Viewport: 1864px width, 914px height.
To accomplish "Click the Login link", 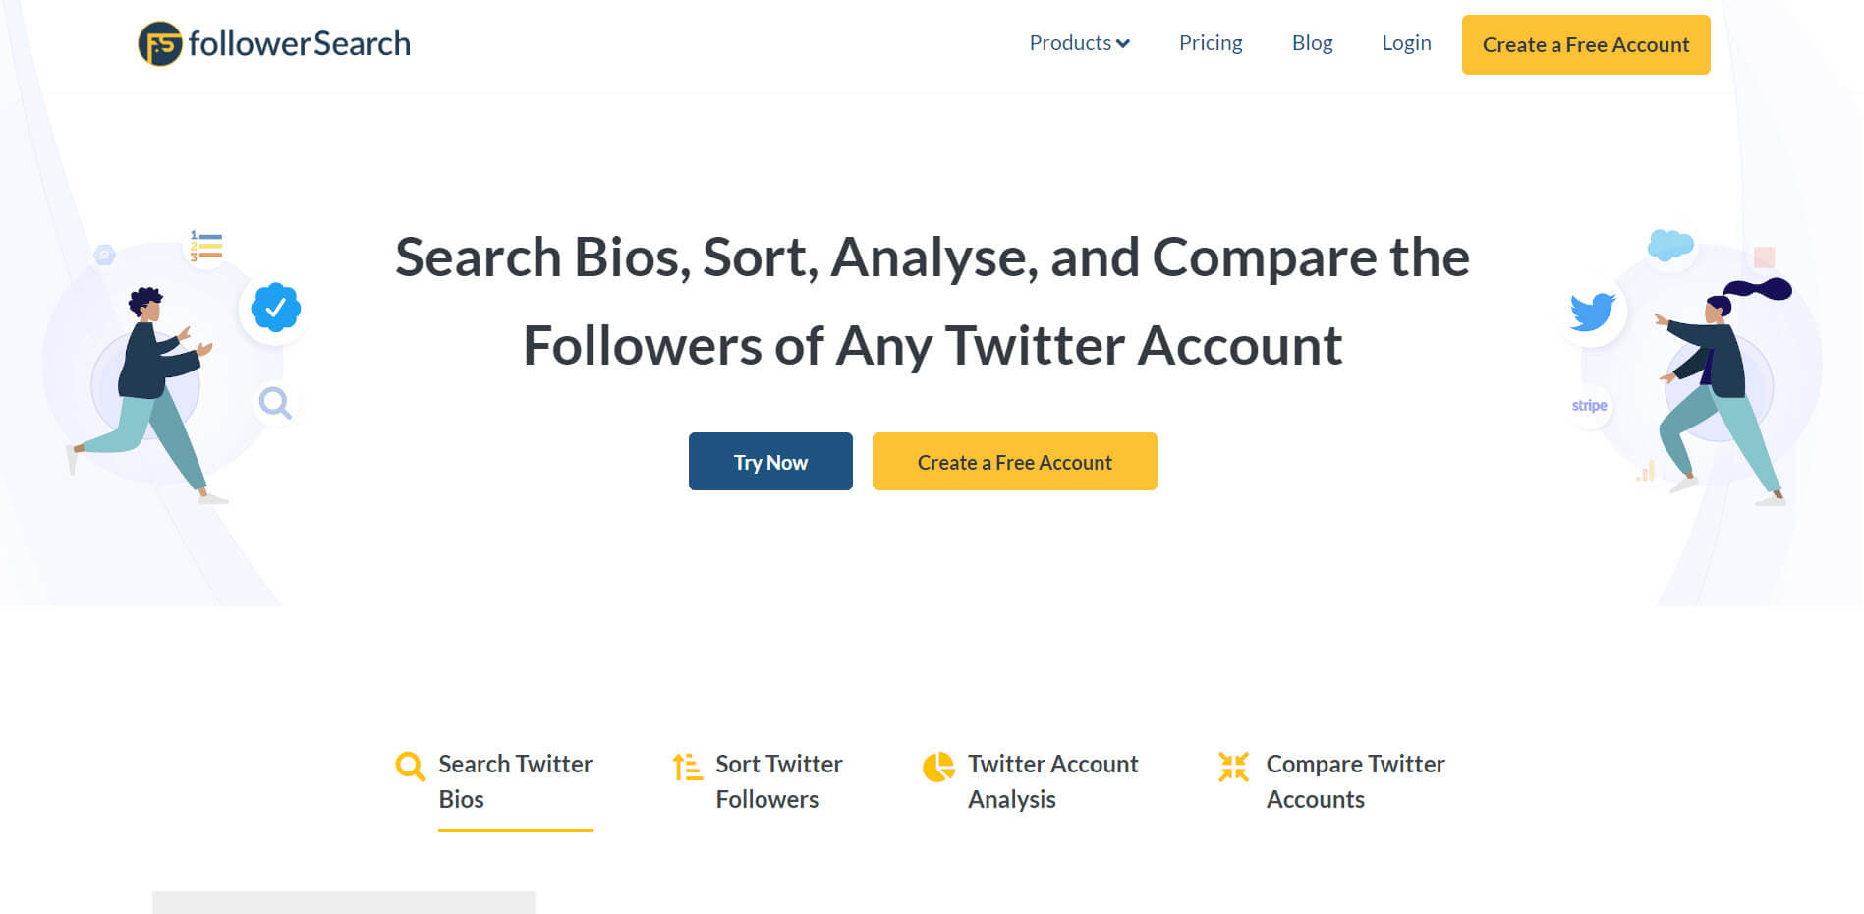I will (x=1406, y=43).
